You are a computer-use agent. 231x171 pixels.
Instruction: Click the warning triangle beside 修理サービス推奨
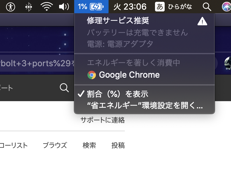pyautogui.click(x=202, y=21)
